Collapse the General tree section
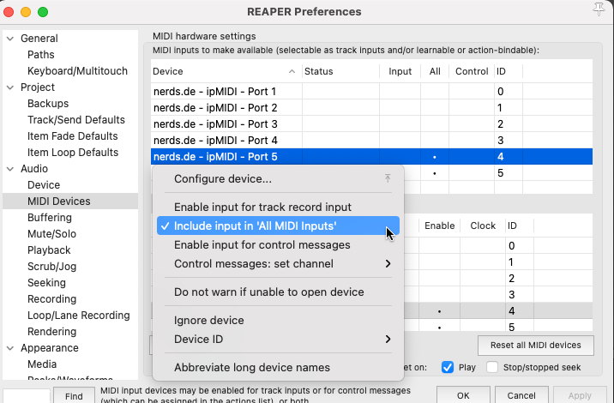 click(9, 39)
